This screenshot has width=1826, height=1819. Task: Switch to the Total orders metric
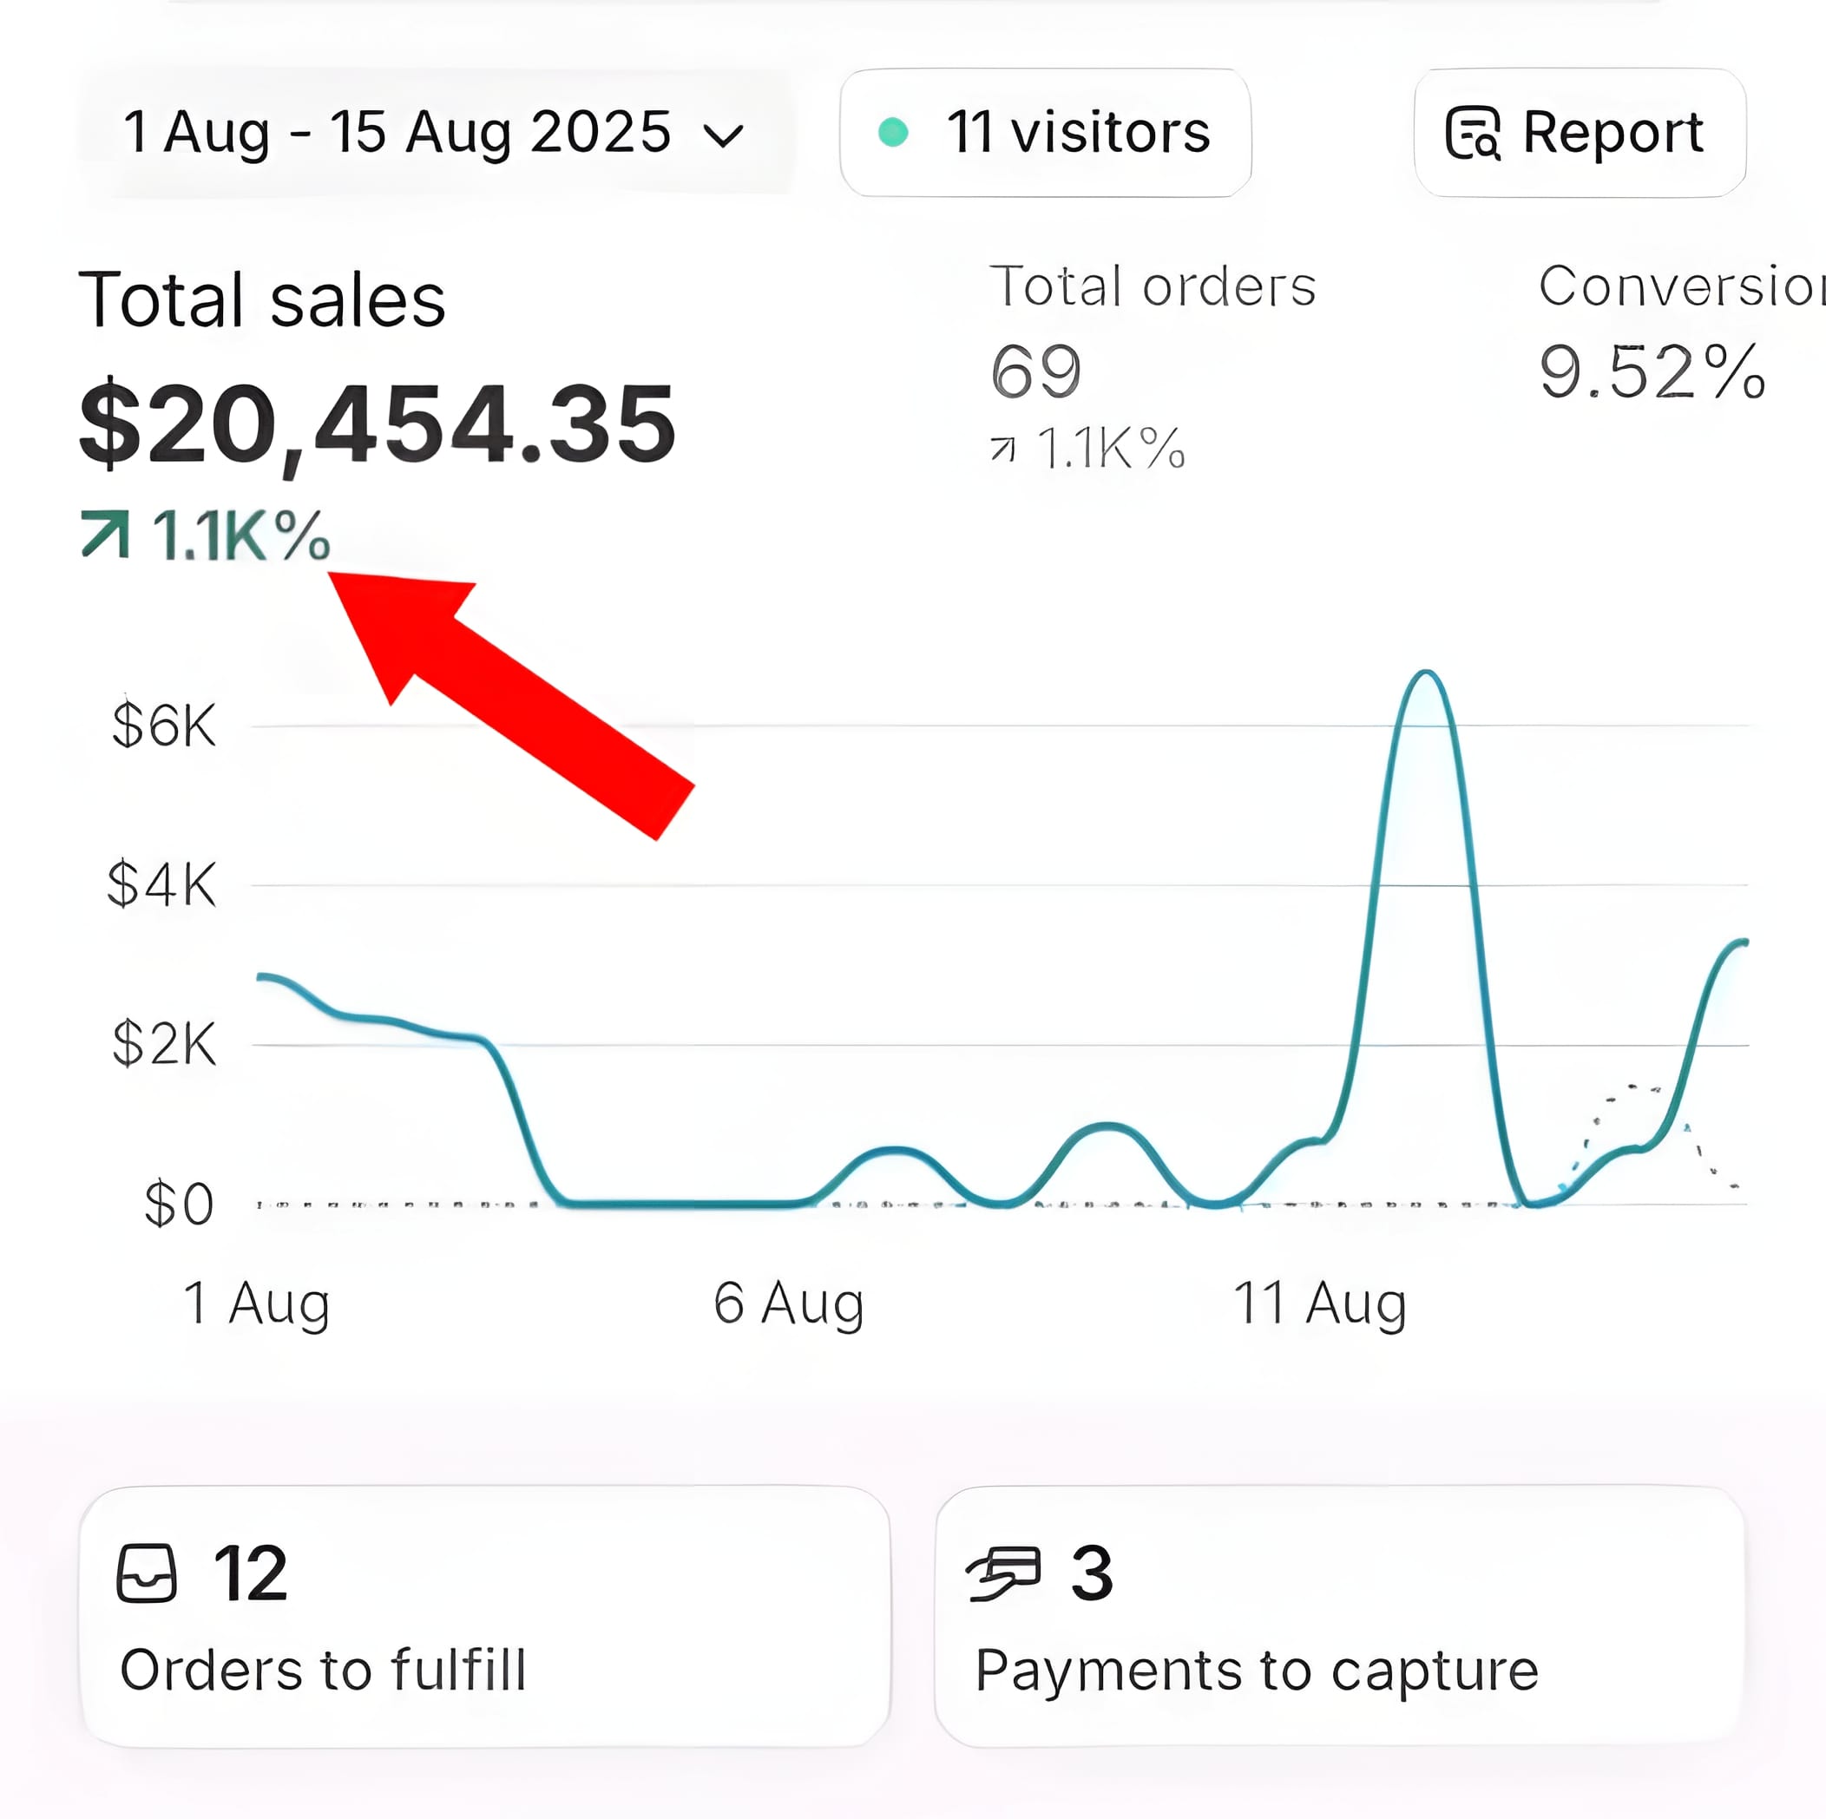point(1153,286)
